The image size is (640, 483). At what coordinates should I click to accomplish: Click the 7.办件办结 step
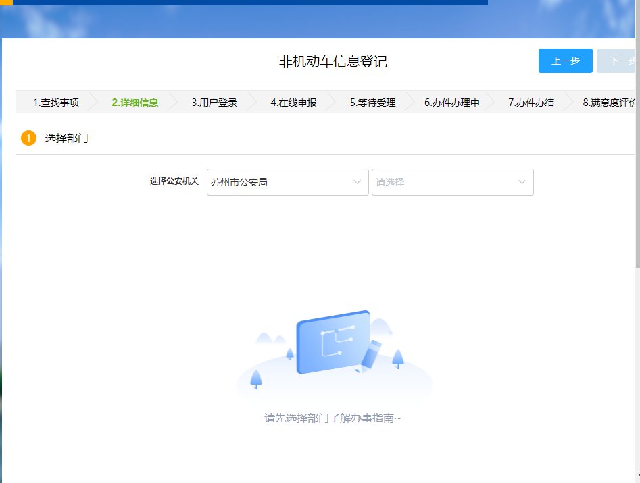coord(531,103)
